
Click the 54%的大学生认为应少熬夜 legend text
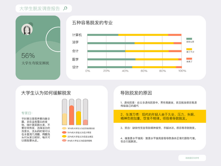[x=79, y=132]
